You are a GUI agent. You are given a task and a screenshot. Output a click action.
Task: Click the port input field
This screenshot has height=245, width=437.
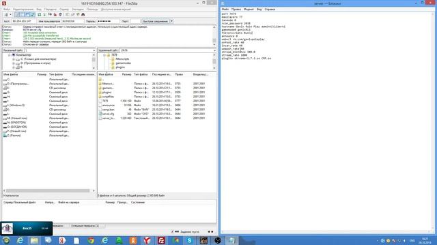coord(135,21)
